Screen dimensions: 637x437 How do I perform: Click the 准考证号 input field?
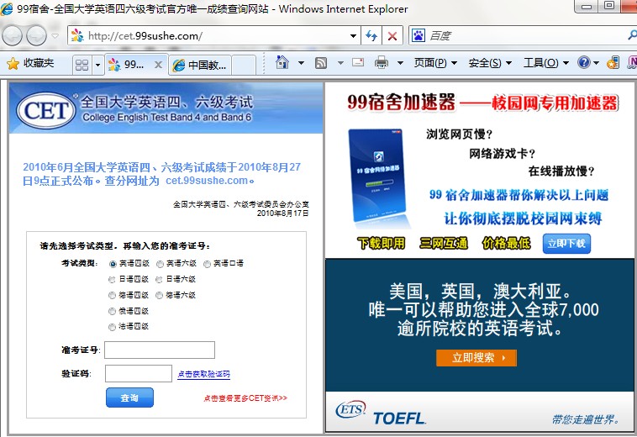pyautogui.click(x=160, y=350)
